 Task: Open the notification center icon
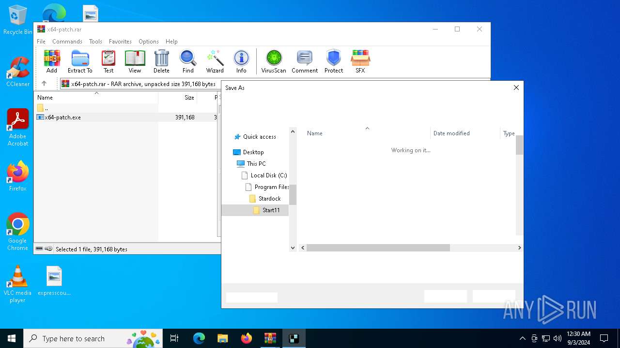point(604,338)
